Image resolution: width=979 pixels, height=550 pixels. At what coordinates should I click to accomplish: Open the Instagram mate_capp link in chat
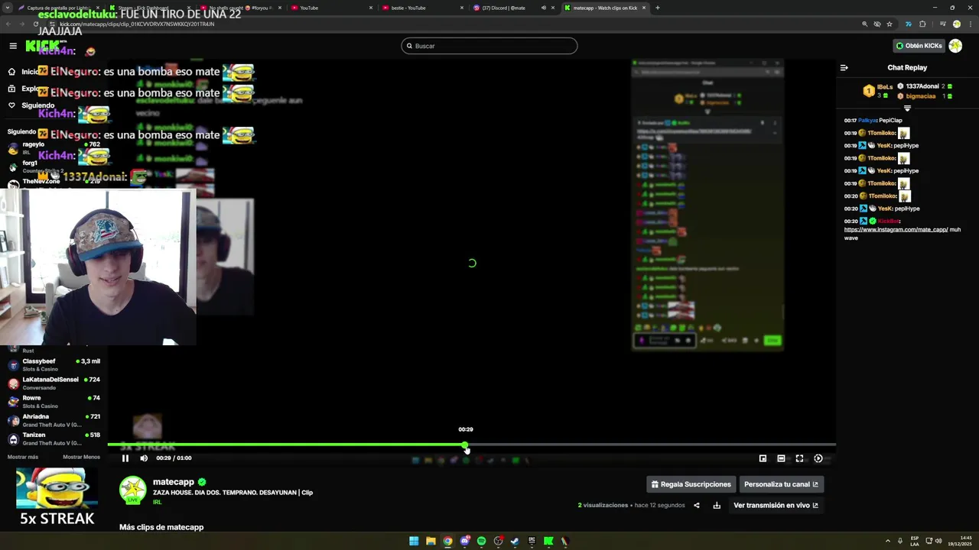(x=896, y=229)
